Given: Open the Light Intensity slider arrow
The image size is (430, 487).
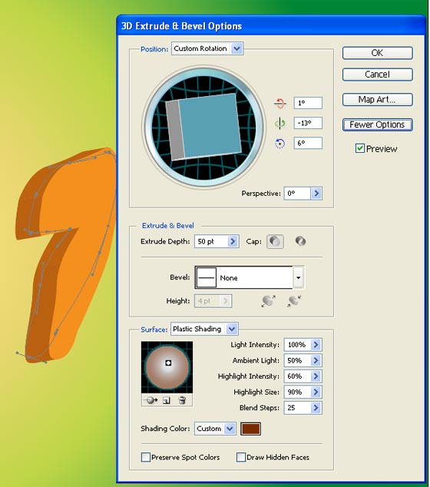Looking at the screenshot, I should (316, 344).
